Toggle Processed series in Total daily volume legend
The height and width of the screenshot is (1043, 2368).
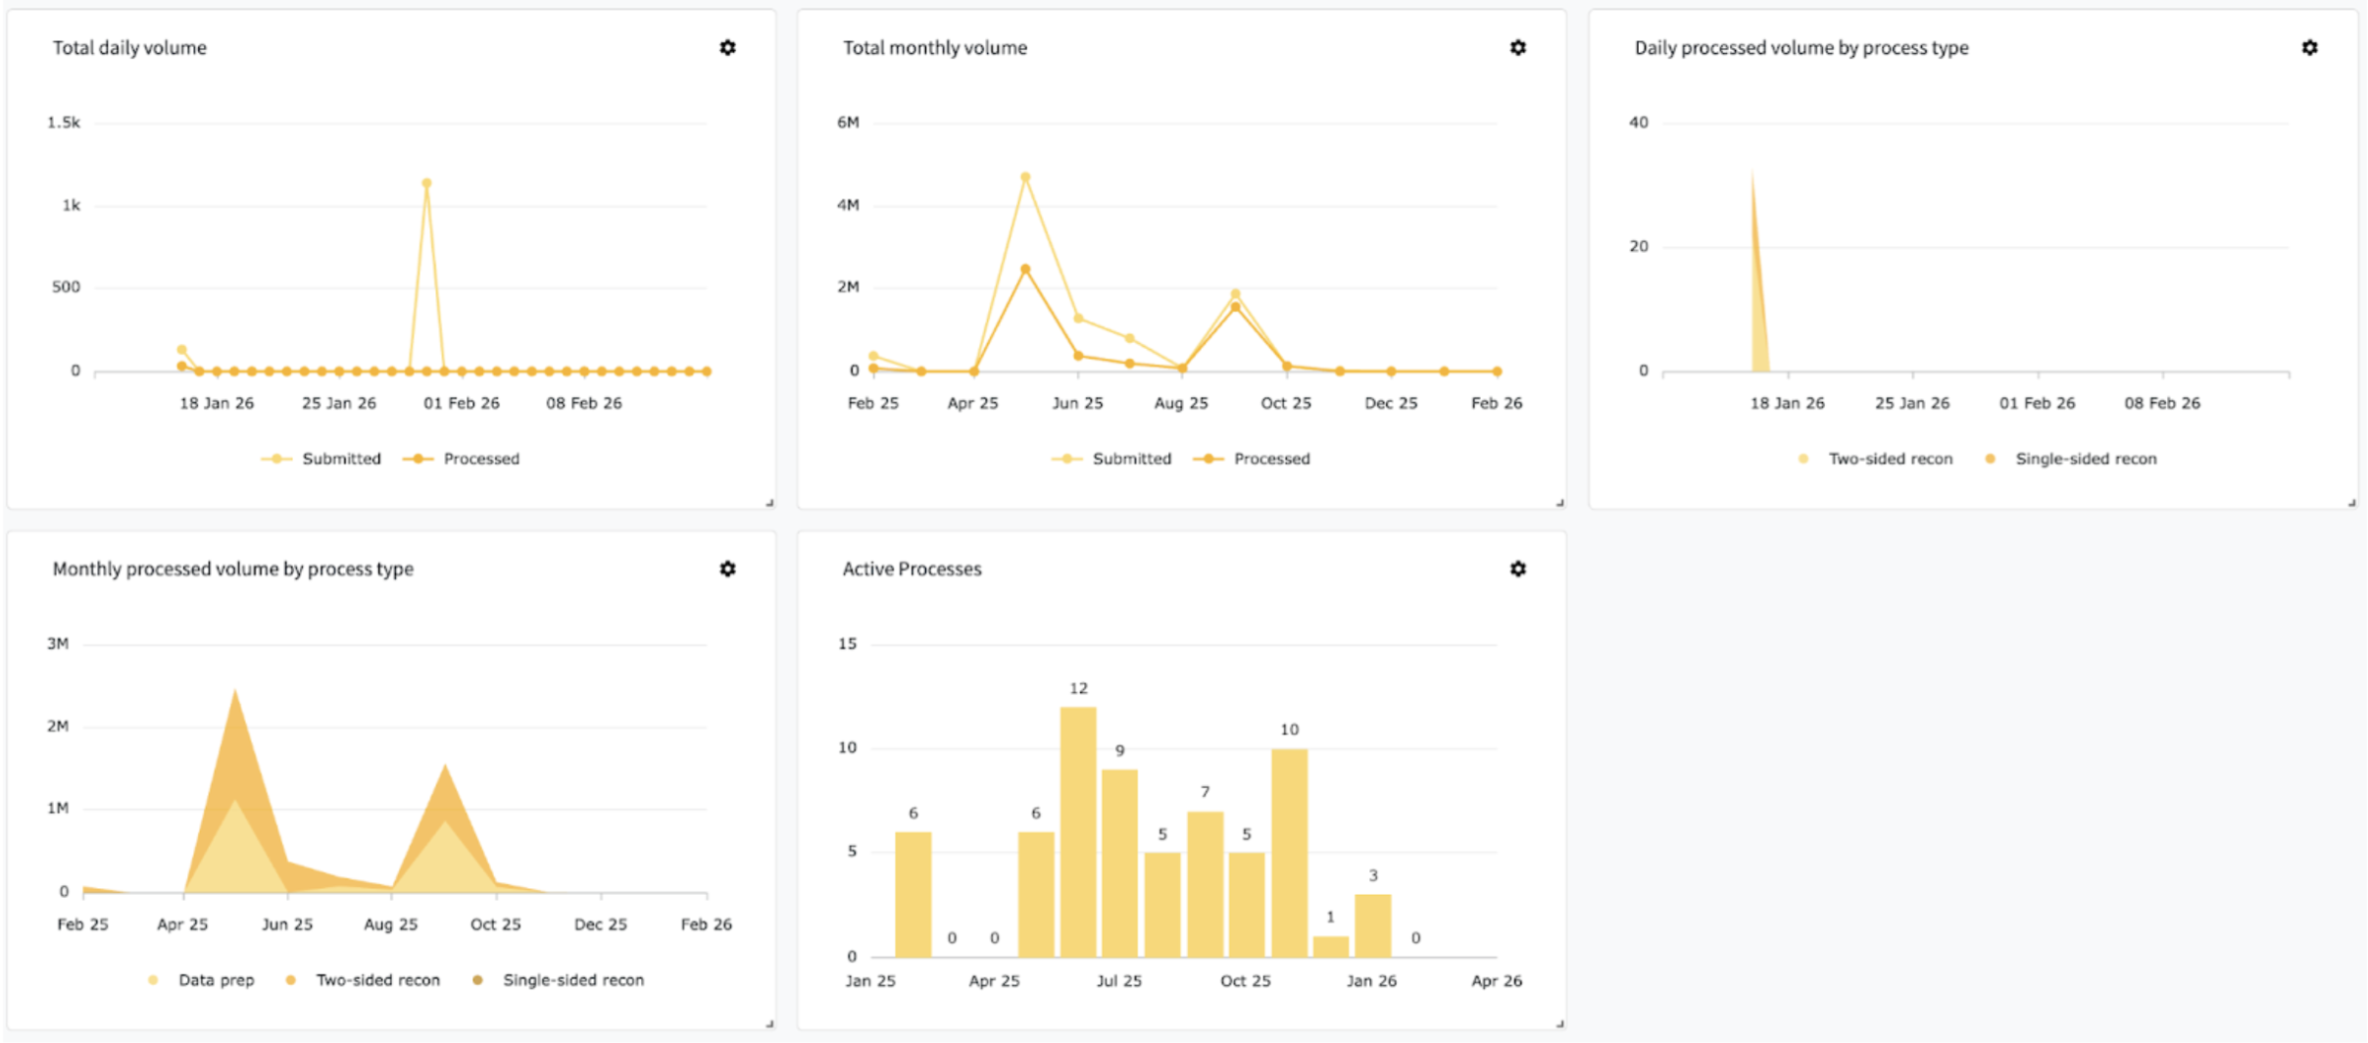tap(462, 459)
